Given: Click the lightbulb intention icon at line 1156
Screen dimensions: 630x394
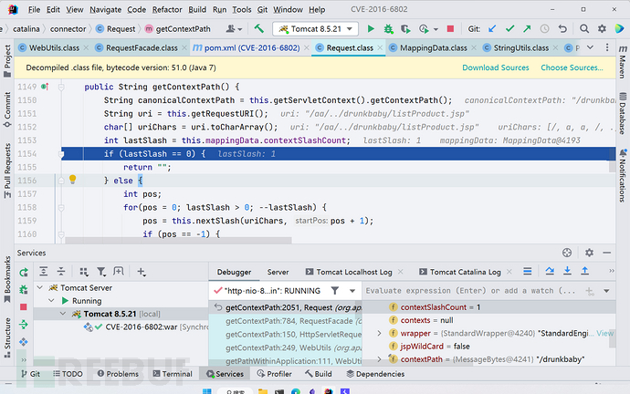Looking at the screenshot, I should (x=72, y=180).
